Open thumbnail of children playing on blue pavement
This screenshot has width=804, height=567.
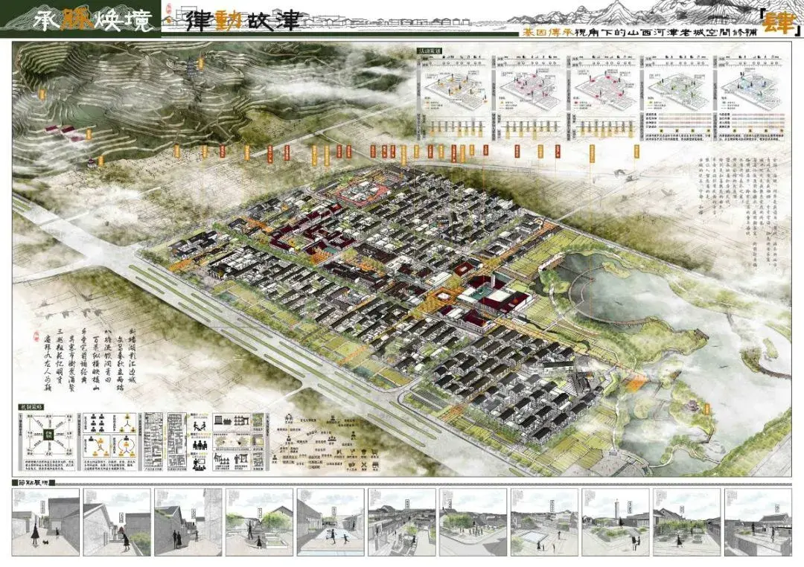point(331,522)
